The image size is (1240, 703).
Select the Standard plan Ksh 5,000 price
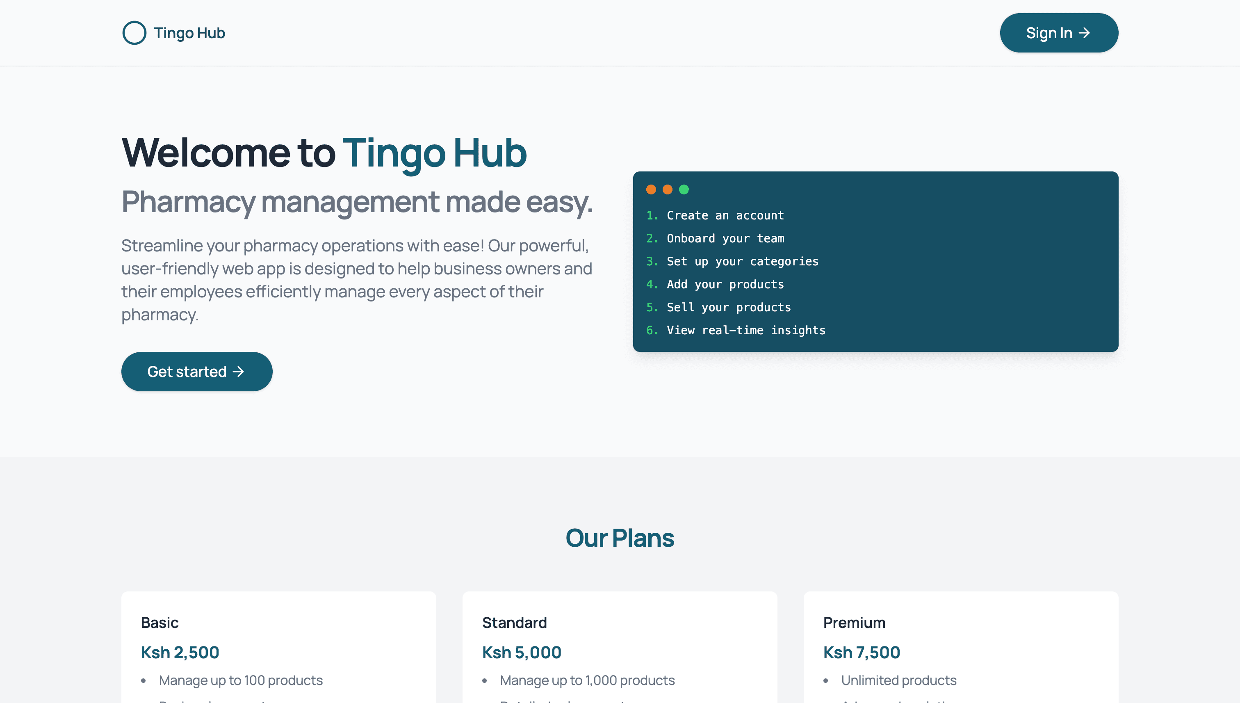521,652
